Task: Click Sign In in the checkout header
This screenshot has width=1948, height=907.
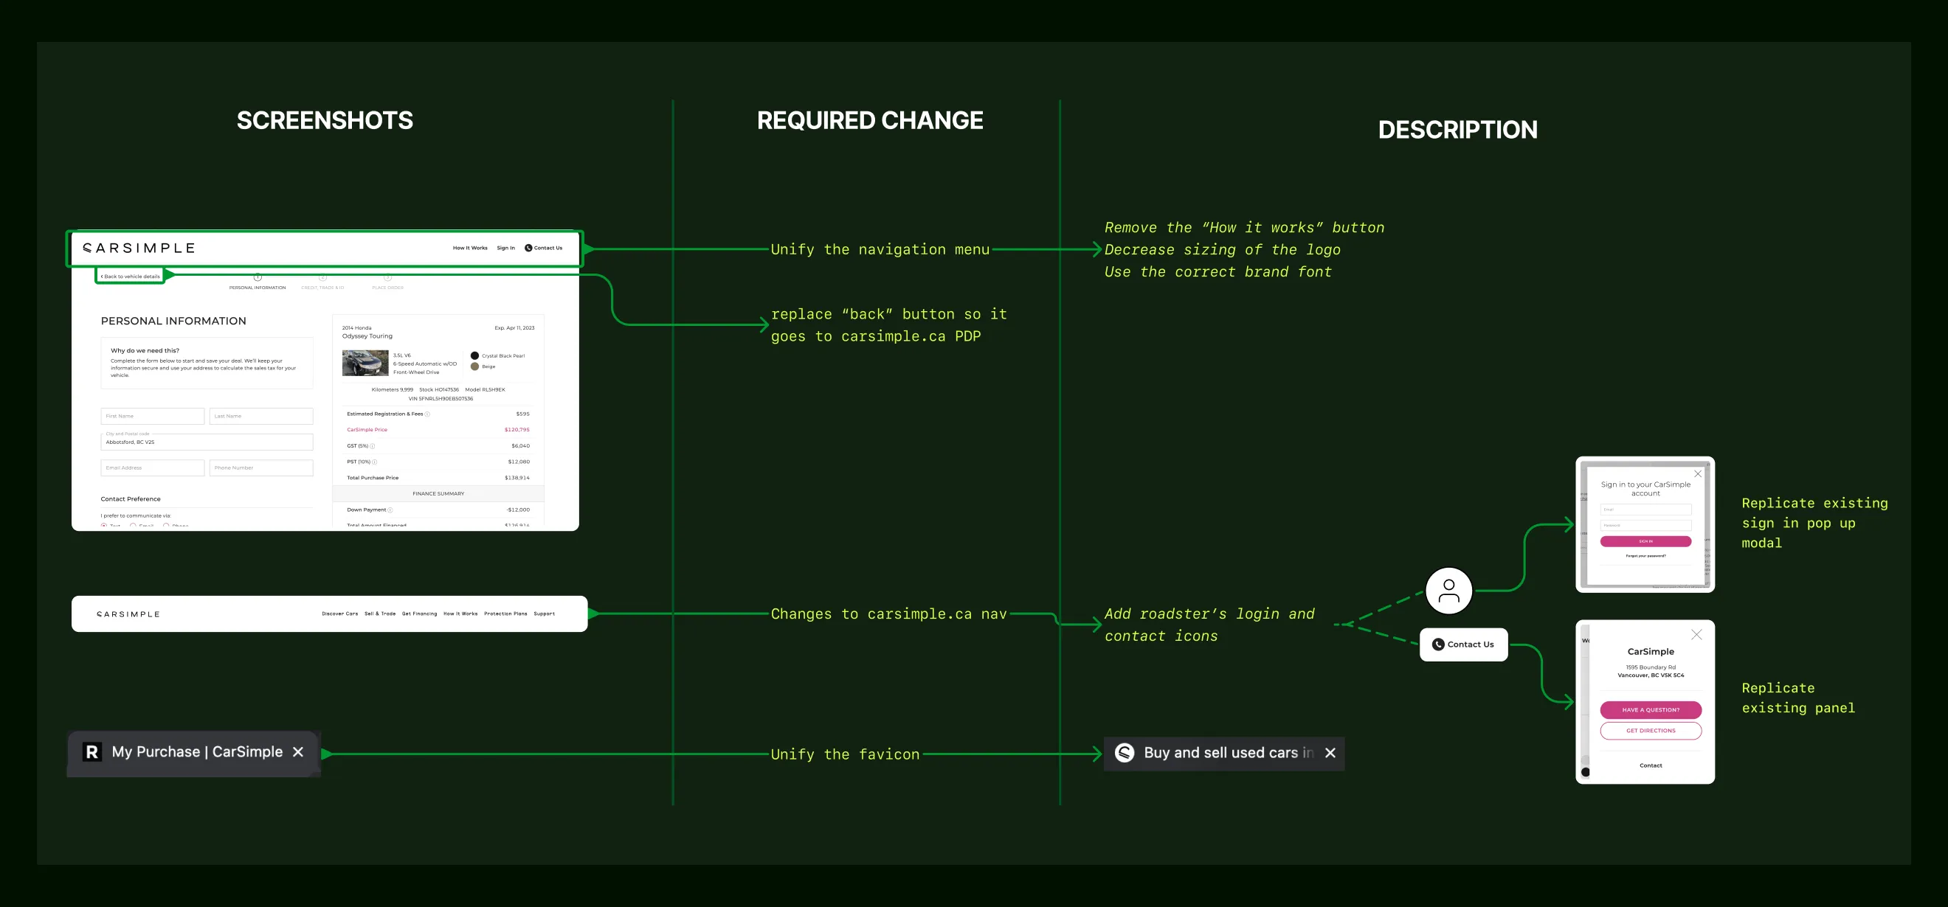Action: pyautogui.click(x=505, y=248)
